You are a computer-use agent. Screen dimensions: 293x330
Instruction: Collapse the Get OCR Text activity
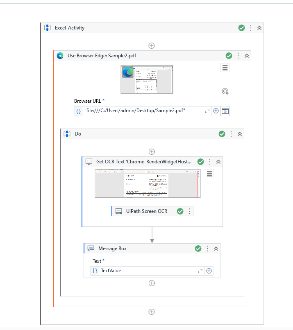coord(218,162)
